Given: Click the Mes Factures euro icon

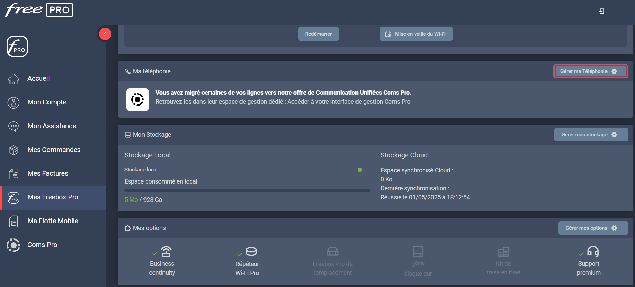Looking at the screenshot, I should (14, 174).
